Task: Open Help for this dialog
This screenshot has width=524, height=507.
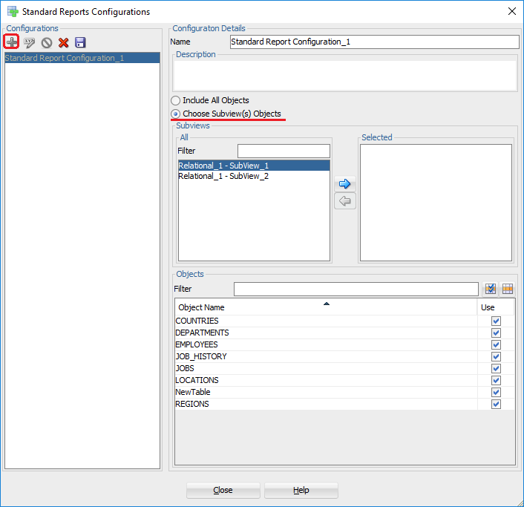Action: tap(301, 490)
